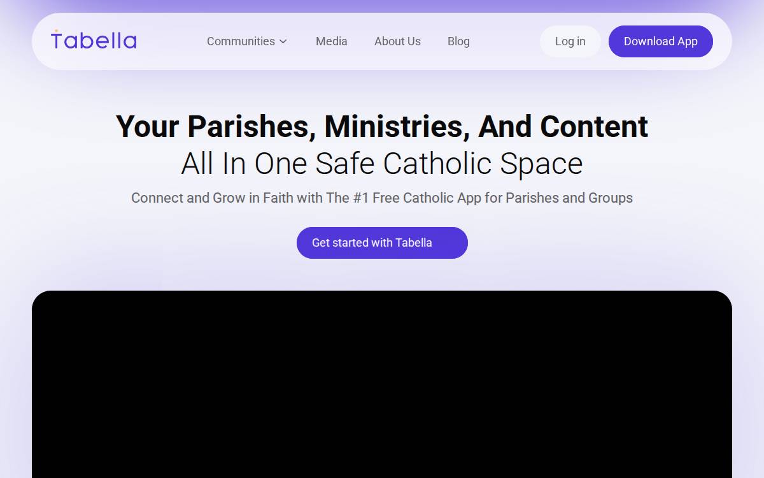Expand the Communities dropdown menu
Viewport: 764px width, 478px height.
(247, 41)
